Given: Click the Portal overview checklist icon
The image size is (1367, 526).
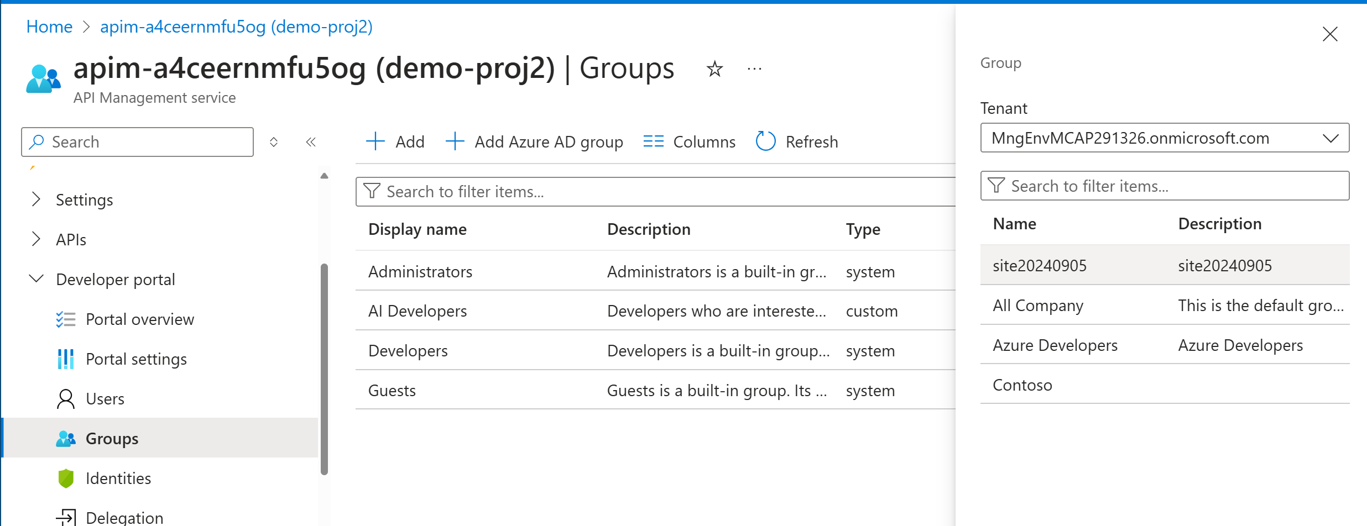Looking at the screenshot, I should [x=66, y=319].
